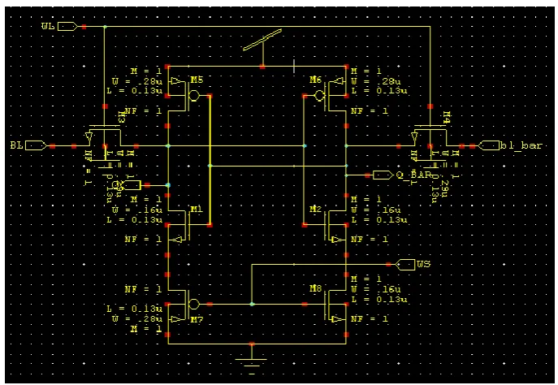
Task: Click the "NF = 1" text beside M5
Action: point(144,111)
